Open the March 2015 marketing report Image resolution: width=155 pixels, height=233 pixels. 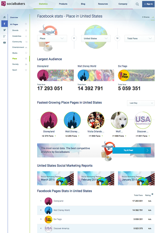(x=55, y=178)
